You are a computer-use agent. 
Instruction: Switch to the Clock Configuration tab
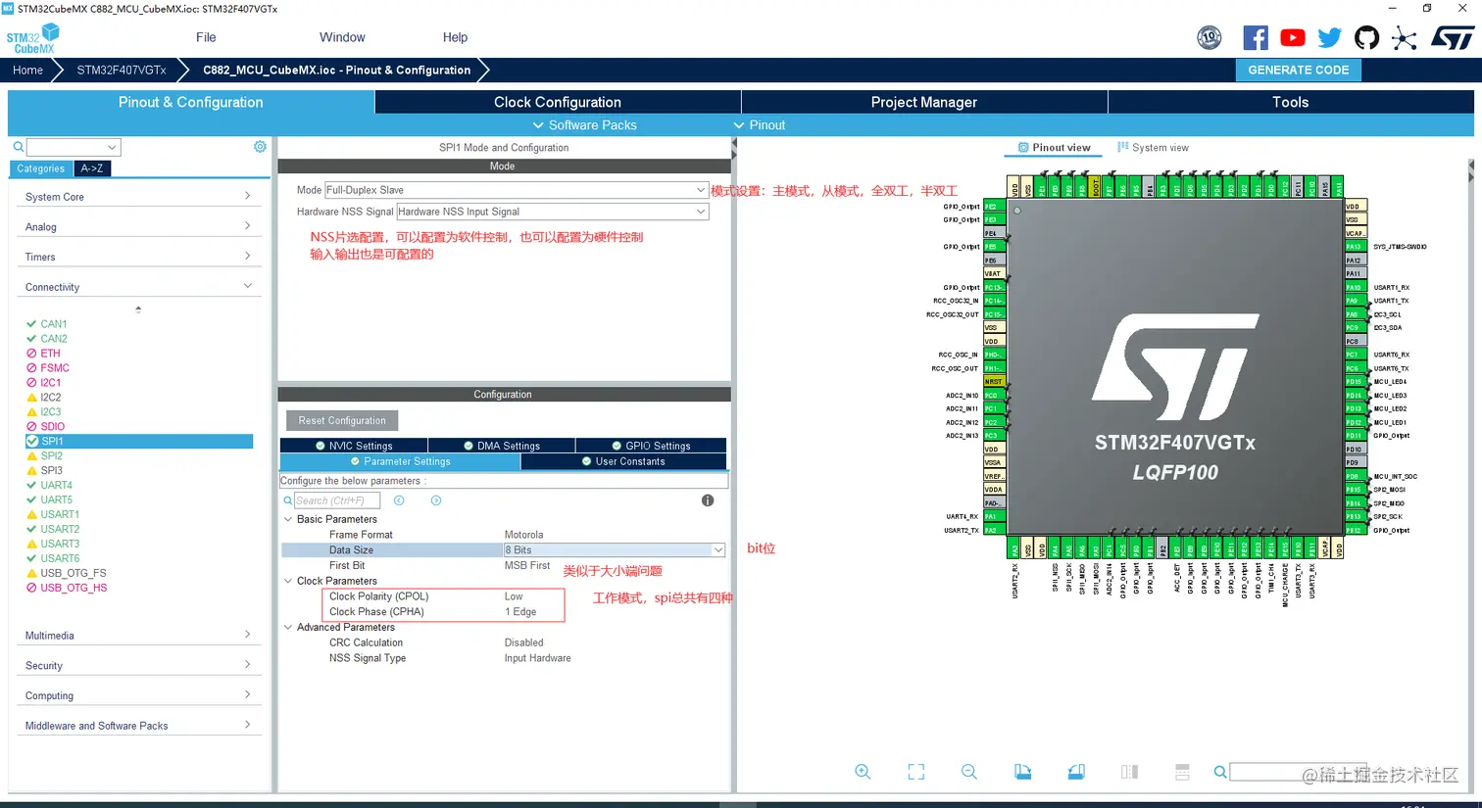557,102
